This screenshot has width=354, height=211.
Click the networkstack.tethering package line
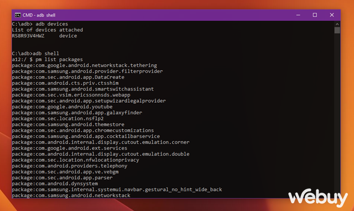tap(85, 65)
